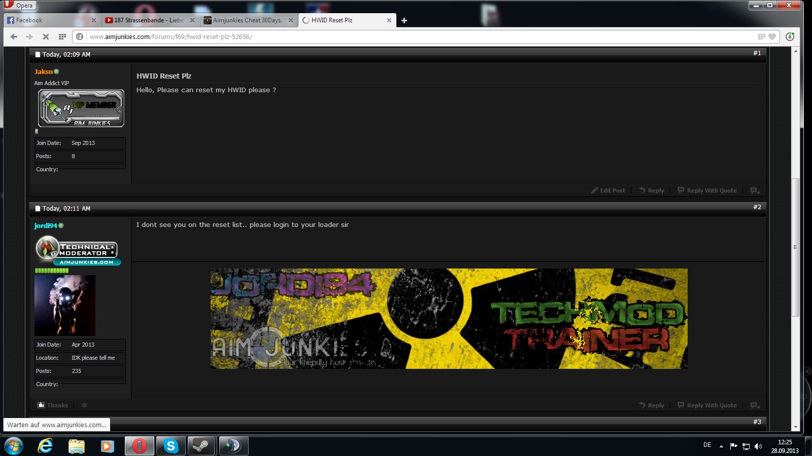Open the Windows Start menu
The height and width of the screenshot is (456, 812).
[x=14, y=446]
